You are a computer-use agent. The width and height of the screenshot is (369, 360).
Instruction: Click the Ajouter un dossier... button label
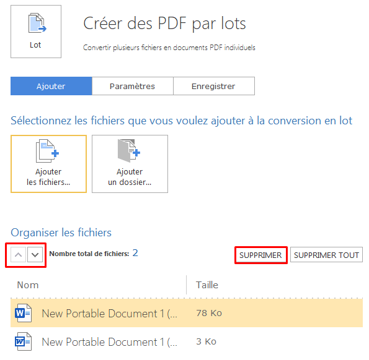tap(130, 177)
